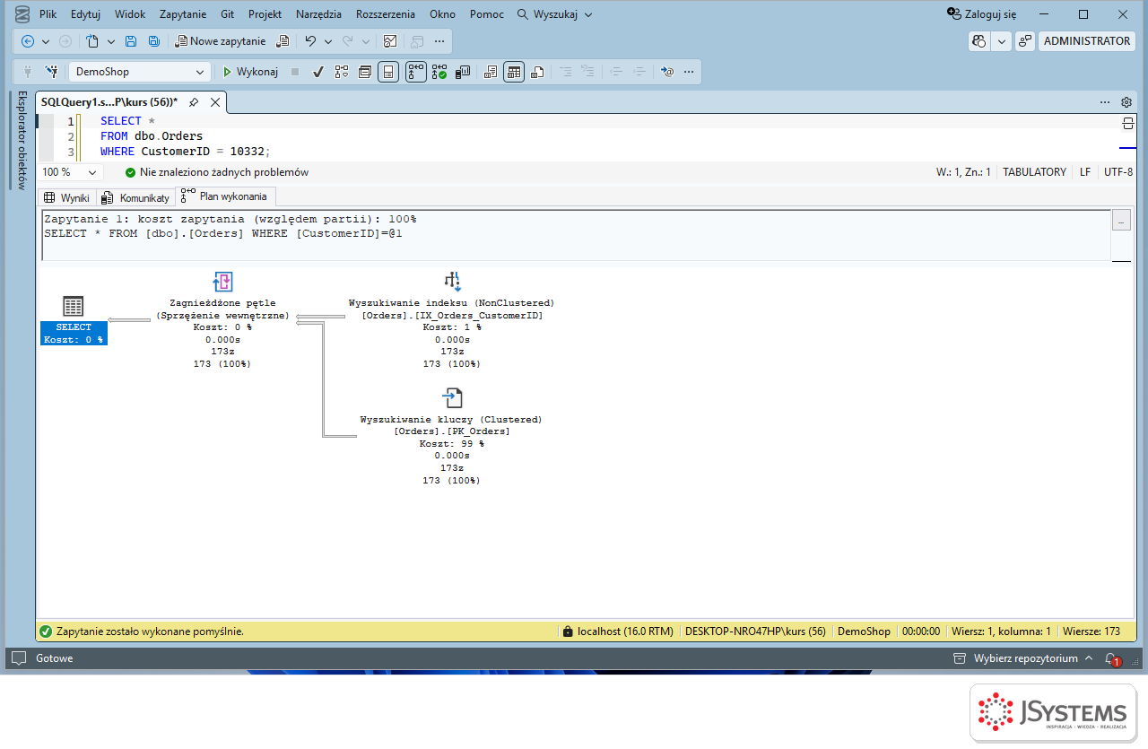Switch to the Komunikaty tab
The image size is (1148, 749).
pyautogui.click(x=135, y=197)
